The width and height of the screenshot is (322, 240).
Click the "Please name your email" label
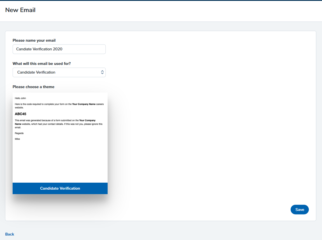pyautogui.click(x=34, y=41)
